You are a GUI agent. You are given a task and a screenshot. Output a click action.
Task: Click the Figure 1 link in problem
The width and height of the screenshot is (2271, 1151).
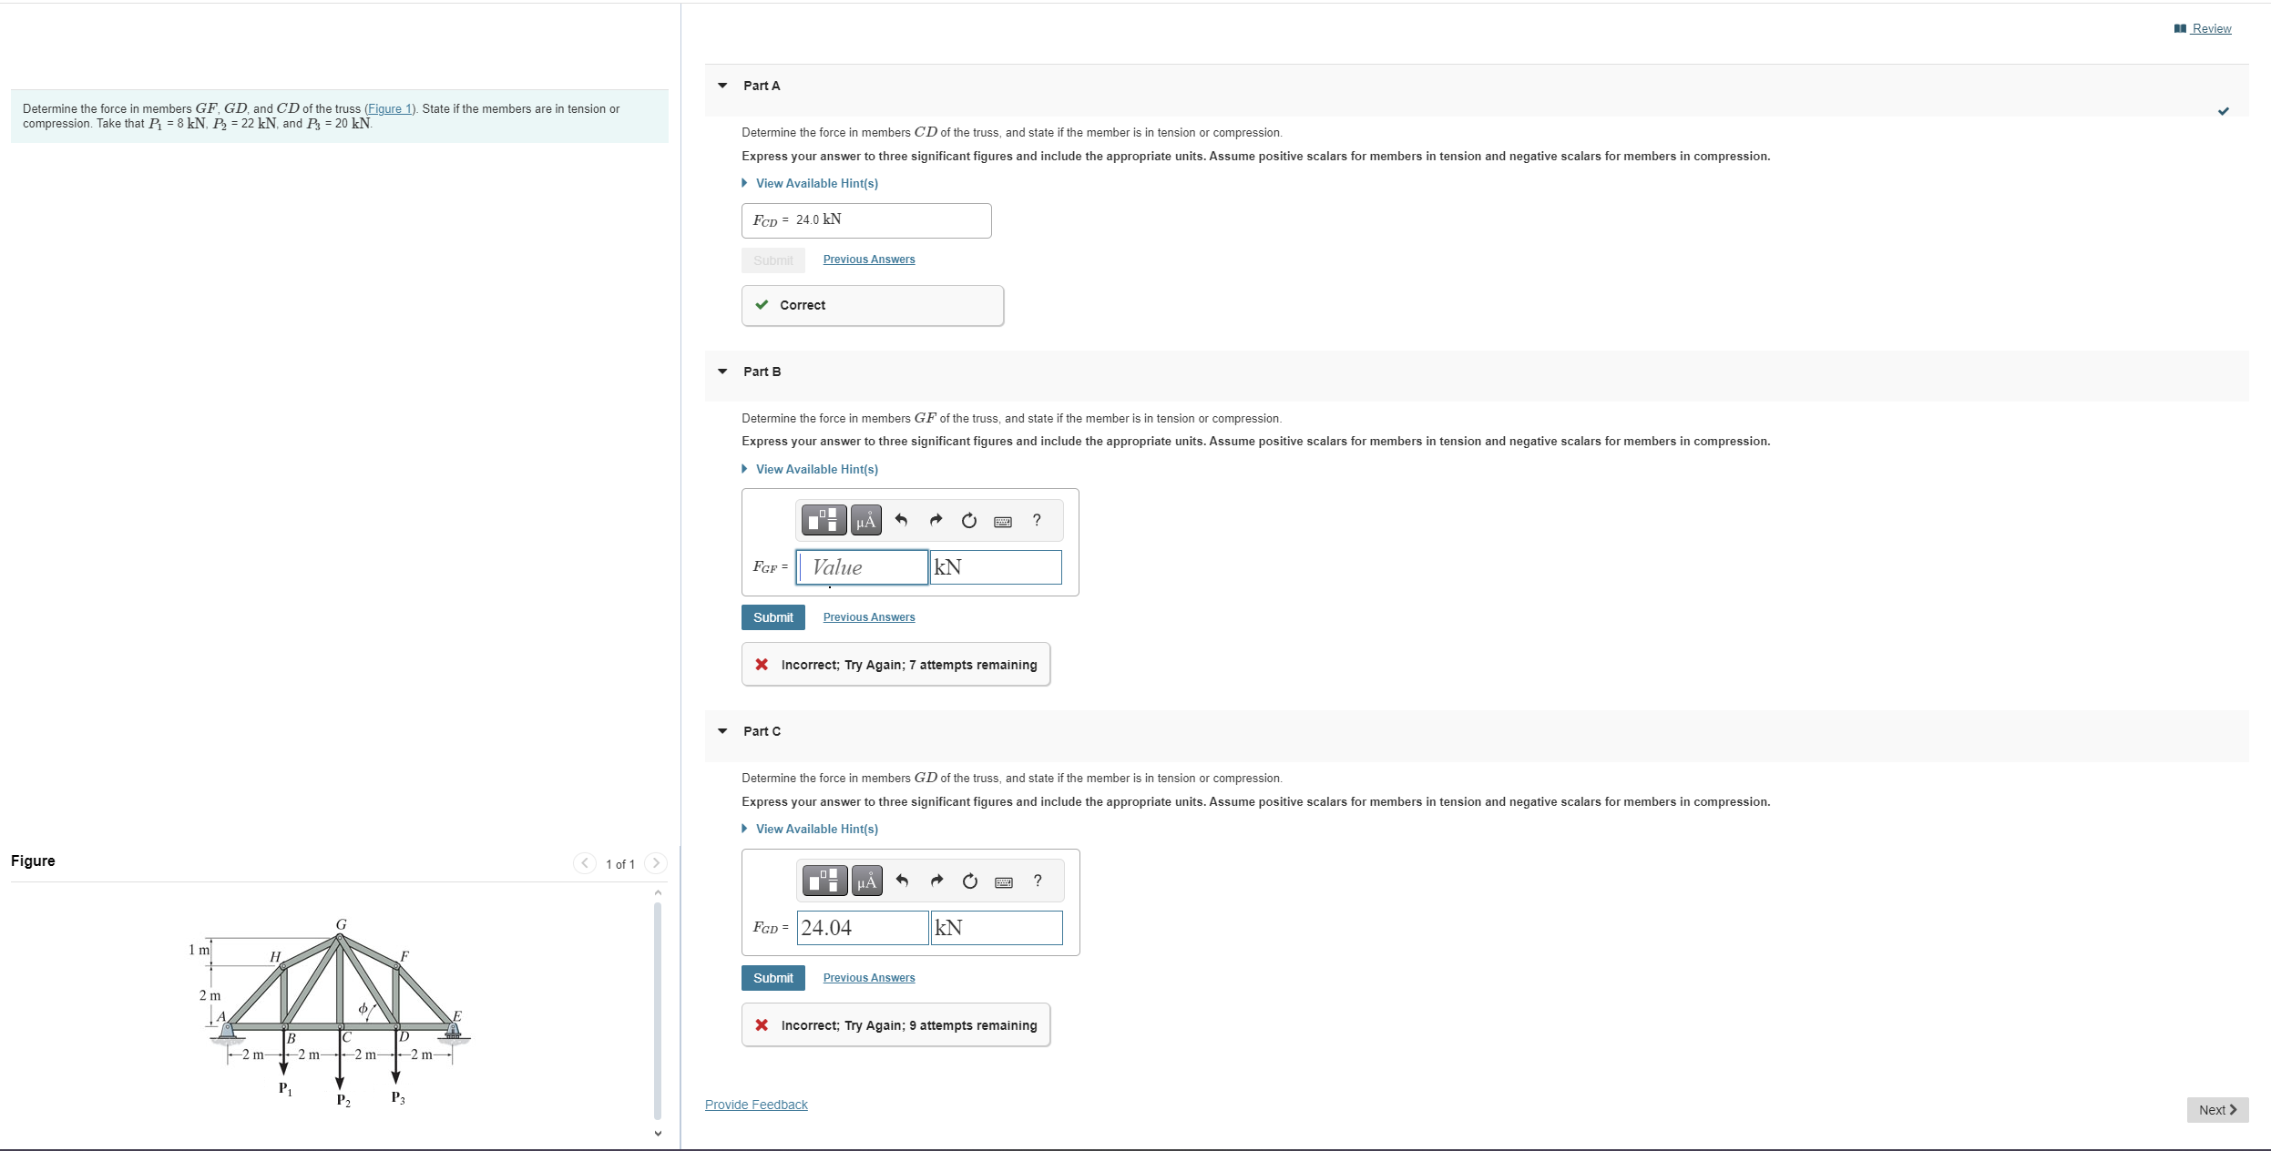(390, 108)
